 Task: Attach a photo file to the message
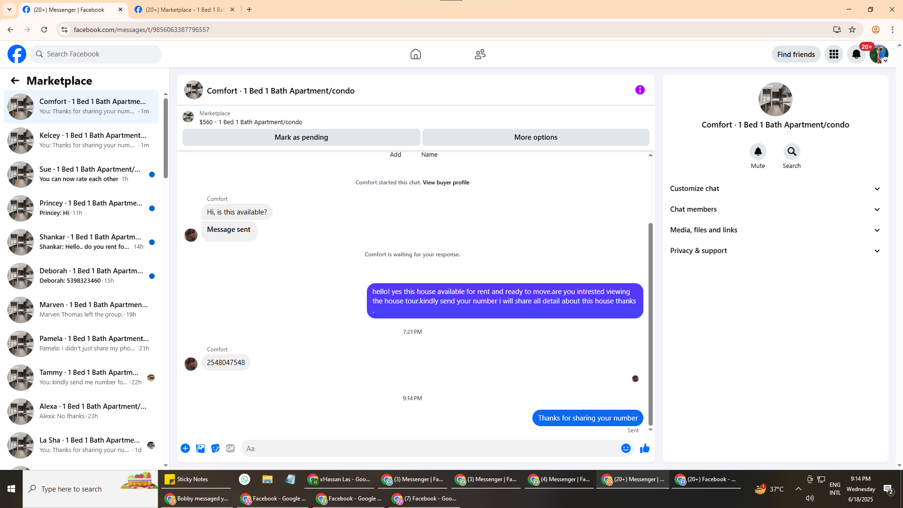[200, 448]
